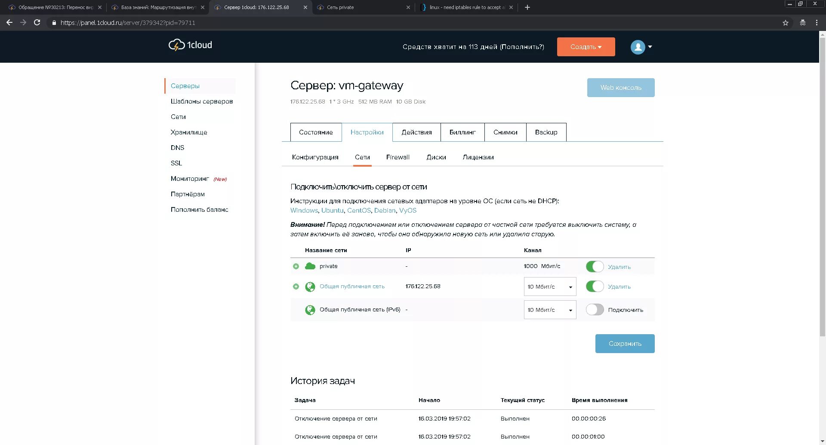Image resolution: width=826 pixels, height=445 pixels.
Task: Open the Ubuntu instructions link
Action: (x=332, y=210)
